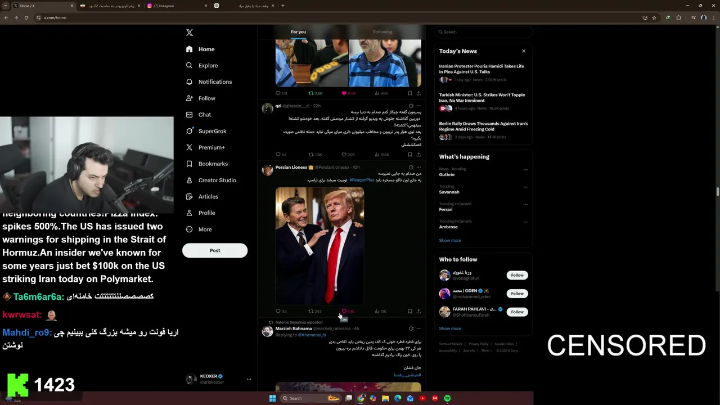Viewport: 720px width, 405px height.
Task: Open a new browser tab
Action: coord(282,6)
